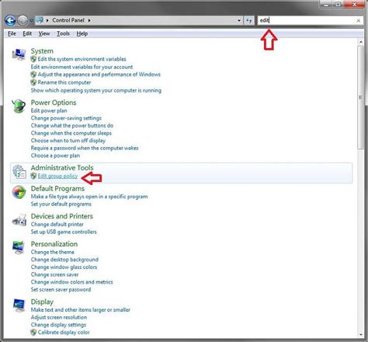This screenshot has width=368, height=342.
Task: Click Change what the power buttons do
Action: click(72, 126)
